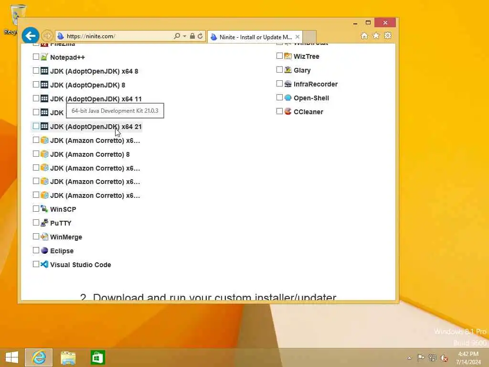
Task: Click the security lock icon
Action: coord(192,36)
